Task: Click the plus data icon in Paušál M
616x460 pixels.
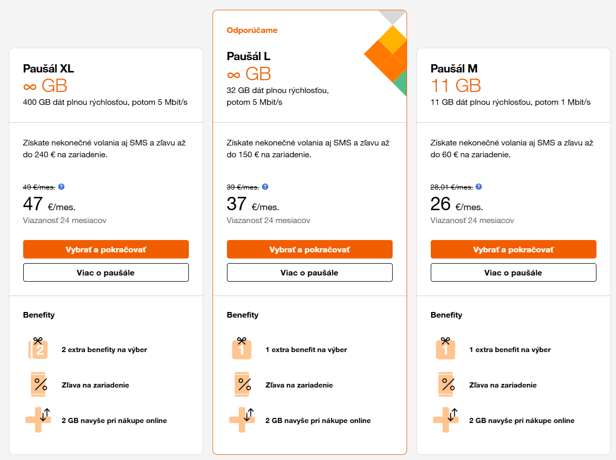Action: tap(446, 419)
